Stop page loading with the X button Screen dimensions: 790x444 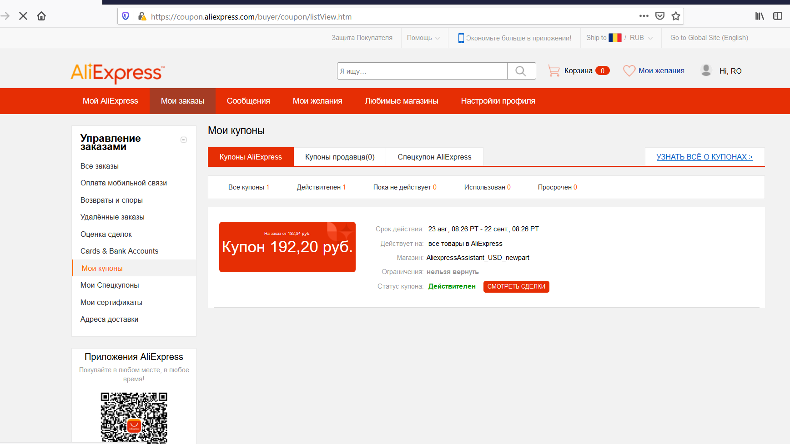tap(23, 16)
